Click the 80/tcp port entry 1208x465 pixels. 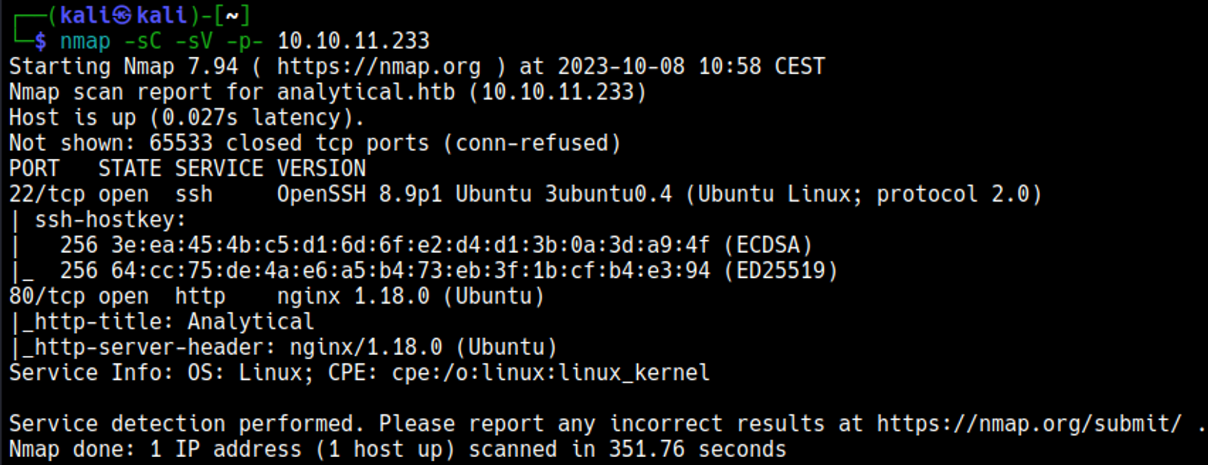(47, 297)
